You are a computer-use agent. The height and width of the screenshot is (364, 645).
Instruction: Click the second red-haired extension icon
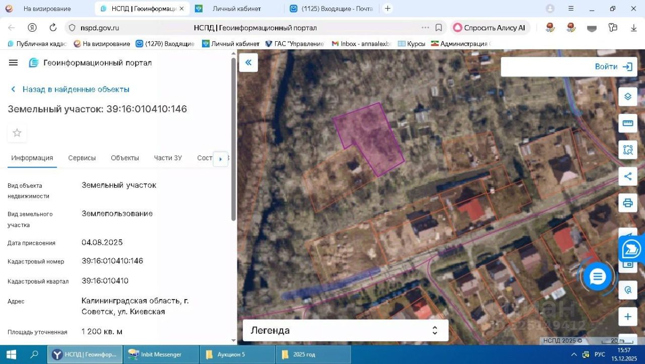click(x=571, y=28)
